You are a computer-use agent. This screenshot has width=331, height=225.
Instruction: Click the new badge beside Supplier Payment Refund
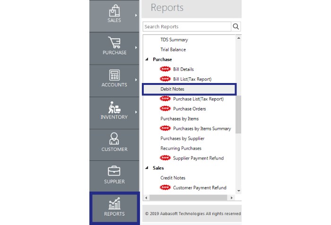coord(165,158)
